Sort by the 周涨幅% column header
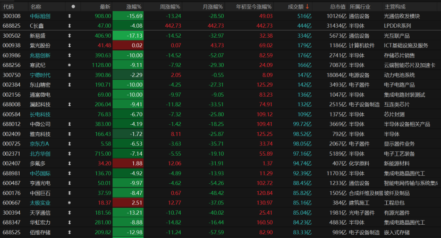 coord(170,6)
